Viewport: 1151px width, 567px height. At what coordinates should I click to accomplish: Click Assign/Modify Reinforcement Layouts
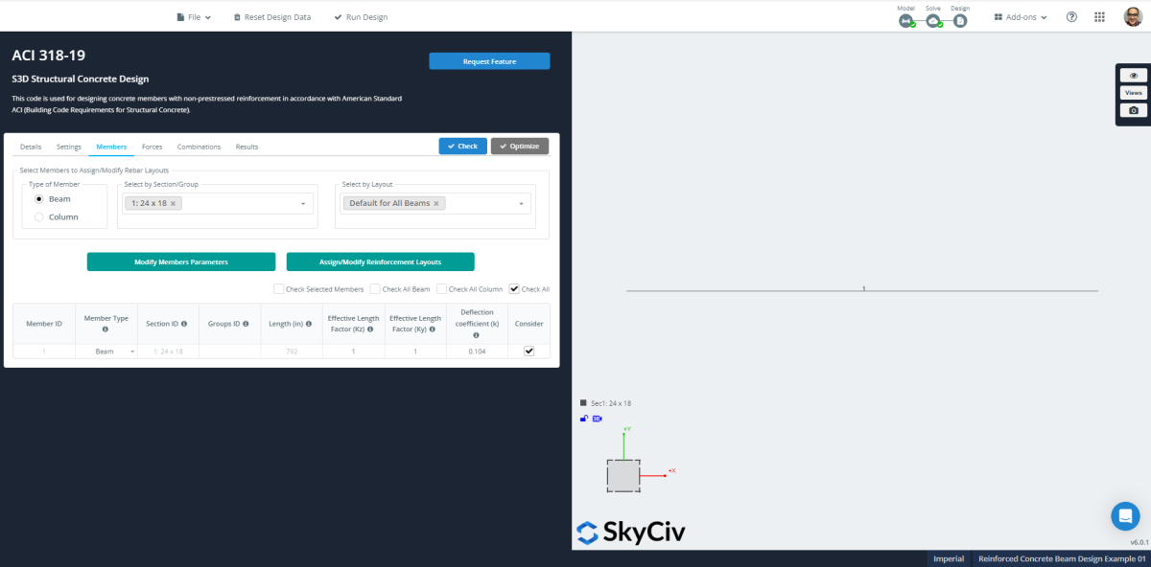(380, 261)
